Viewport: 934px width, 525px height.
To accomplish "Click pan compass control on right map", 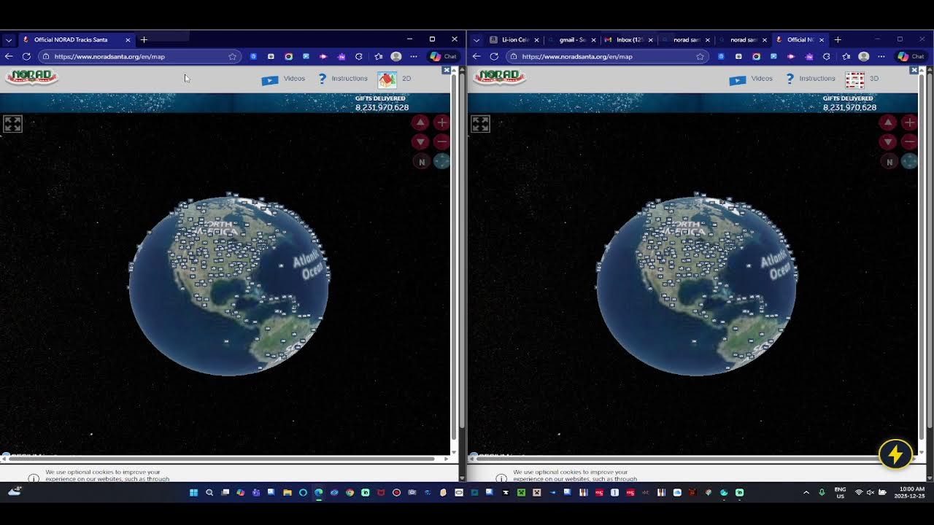I will tap(909, 162).
